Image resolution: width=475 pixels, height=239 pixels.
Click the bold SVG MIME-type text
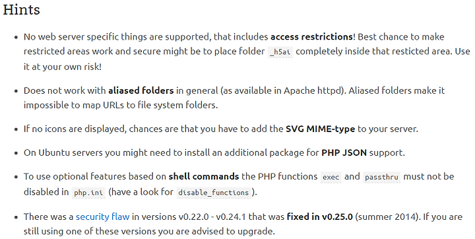320,129
